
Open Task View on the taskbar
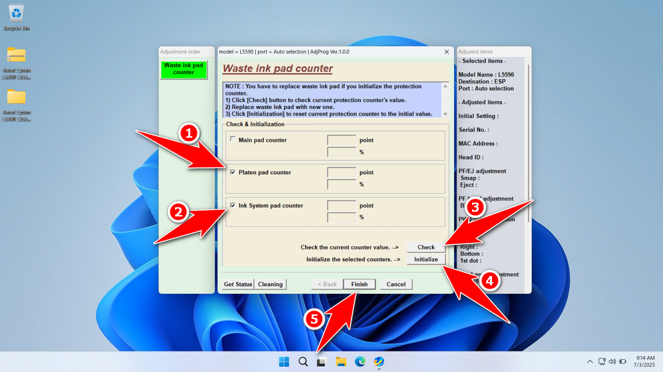322,362
